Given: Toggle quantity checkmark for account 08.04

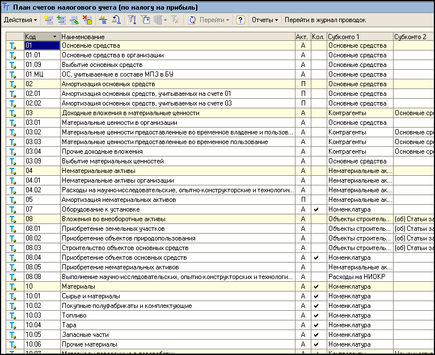Looking at the screenshot, I should 316,258.
